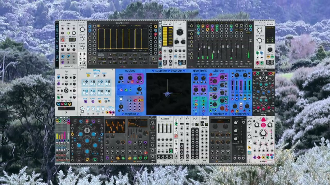Click the tube unit VENT jack
This screenshot has height=185, width=330.
point(211,75)
